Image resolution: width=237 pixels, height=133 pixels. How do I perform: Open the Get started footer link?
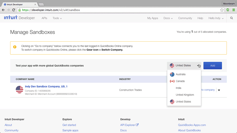tap(69, 125)
